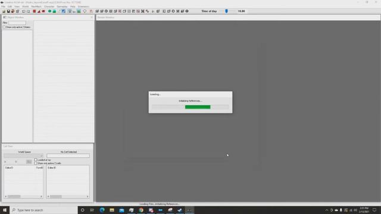Image resolution: width=381 pixels, height=214 pixels.
Task: Click the last round toolbar icon
Action: coord(187,11)
